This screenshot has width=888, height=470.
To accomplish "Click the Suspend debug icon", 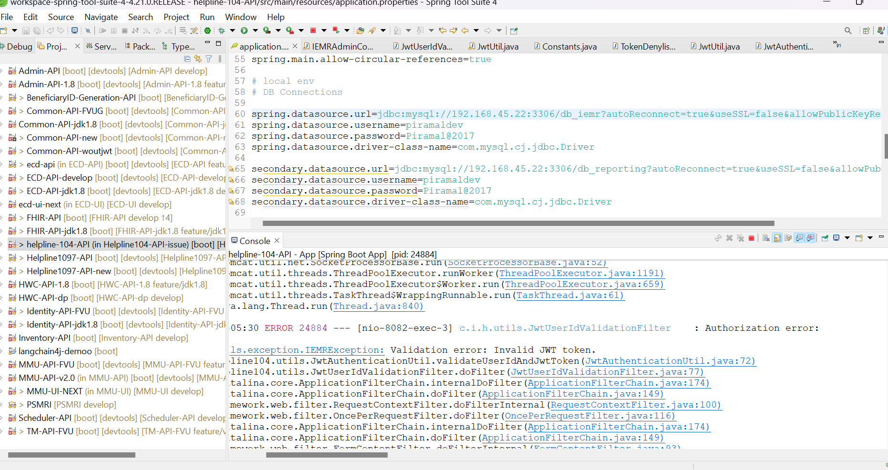I will coord(114,31).
